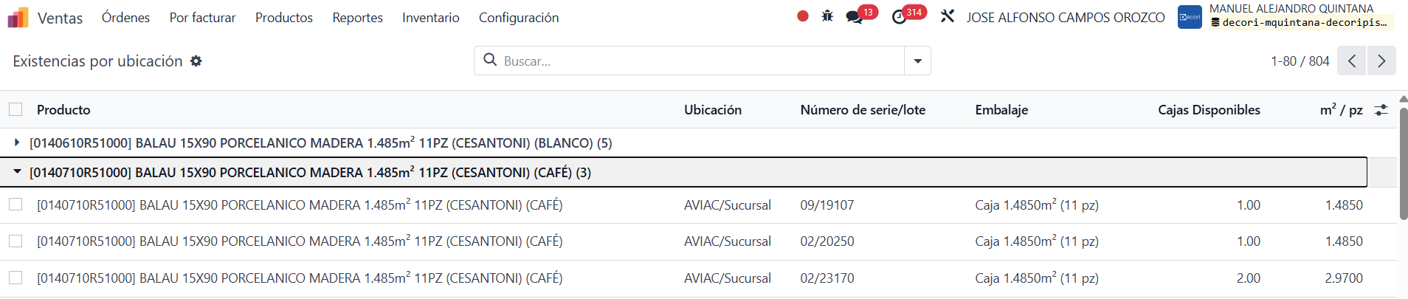Open the Ventas app home icon
The image size is (1408, 299).
[x=18, y=17]
